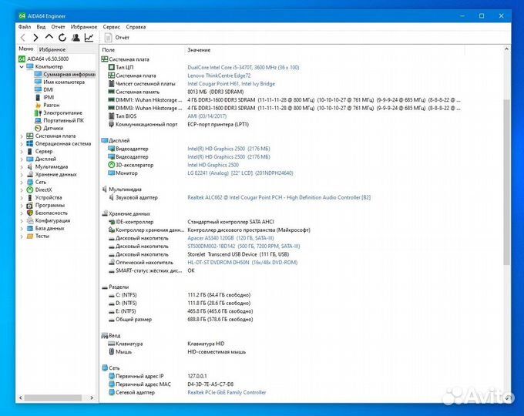Open Электропитание power icon item
Screen dimensions: 524x416
tap(38, 113)
